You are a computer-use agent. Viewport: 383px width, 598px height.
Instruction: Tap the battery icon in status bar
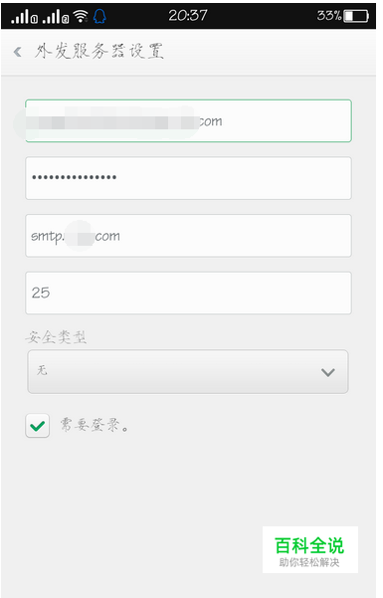pyautogui.click(x=356, y=16)
